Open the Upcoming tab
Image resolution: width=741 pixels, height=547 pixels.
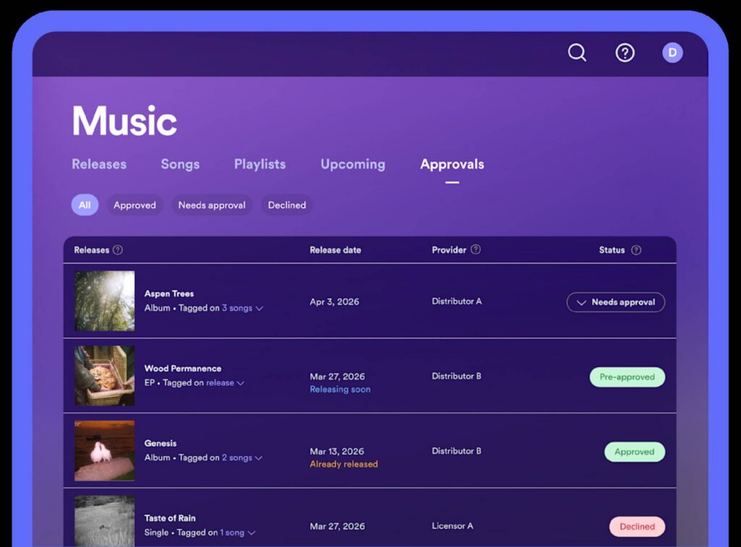(352, 164)
